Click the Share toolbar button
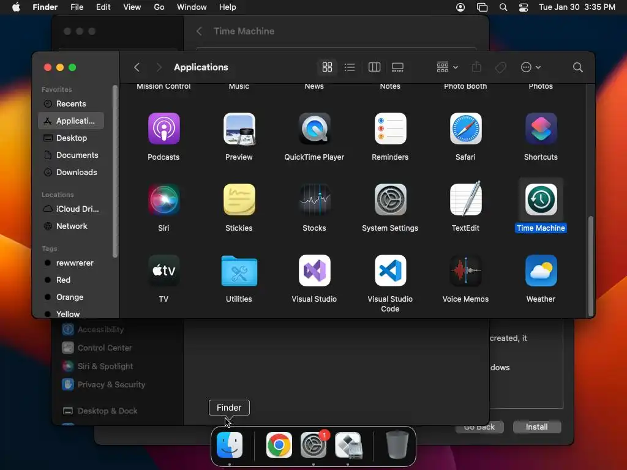This screenshot has height=470, width=627. pos(476,67)
